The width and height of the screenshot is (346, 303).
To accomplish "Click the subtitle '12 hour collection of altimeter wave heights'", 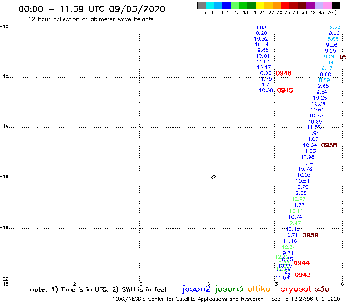I will (x=91, y=19).
